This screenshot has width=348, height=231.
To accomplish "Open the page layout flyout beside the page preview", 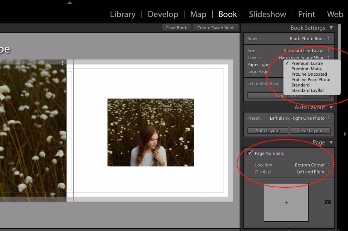I will pos(327,202).
